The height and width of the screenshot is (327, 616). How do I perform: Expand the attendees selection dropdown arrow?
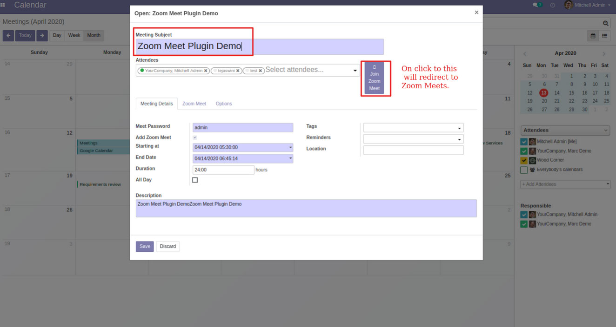355,71
